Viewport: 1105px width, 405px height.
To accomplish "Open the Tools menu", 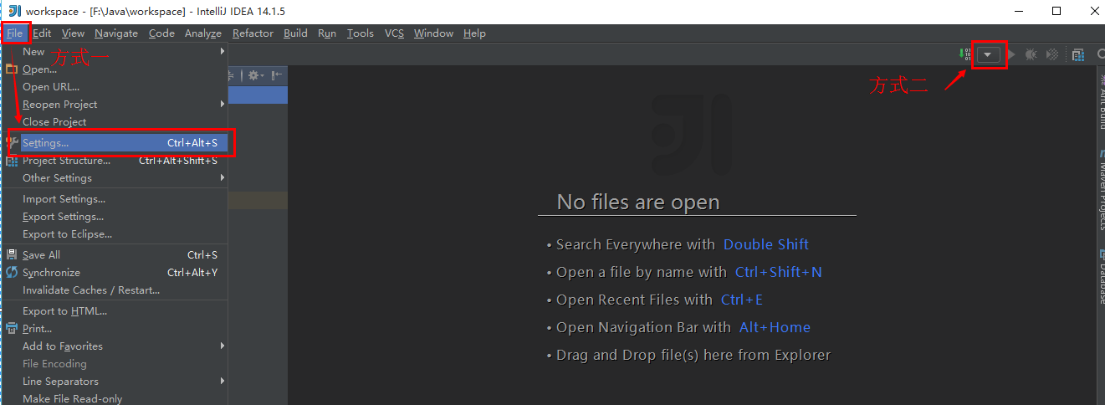I will click(360, 33).
